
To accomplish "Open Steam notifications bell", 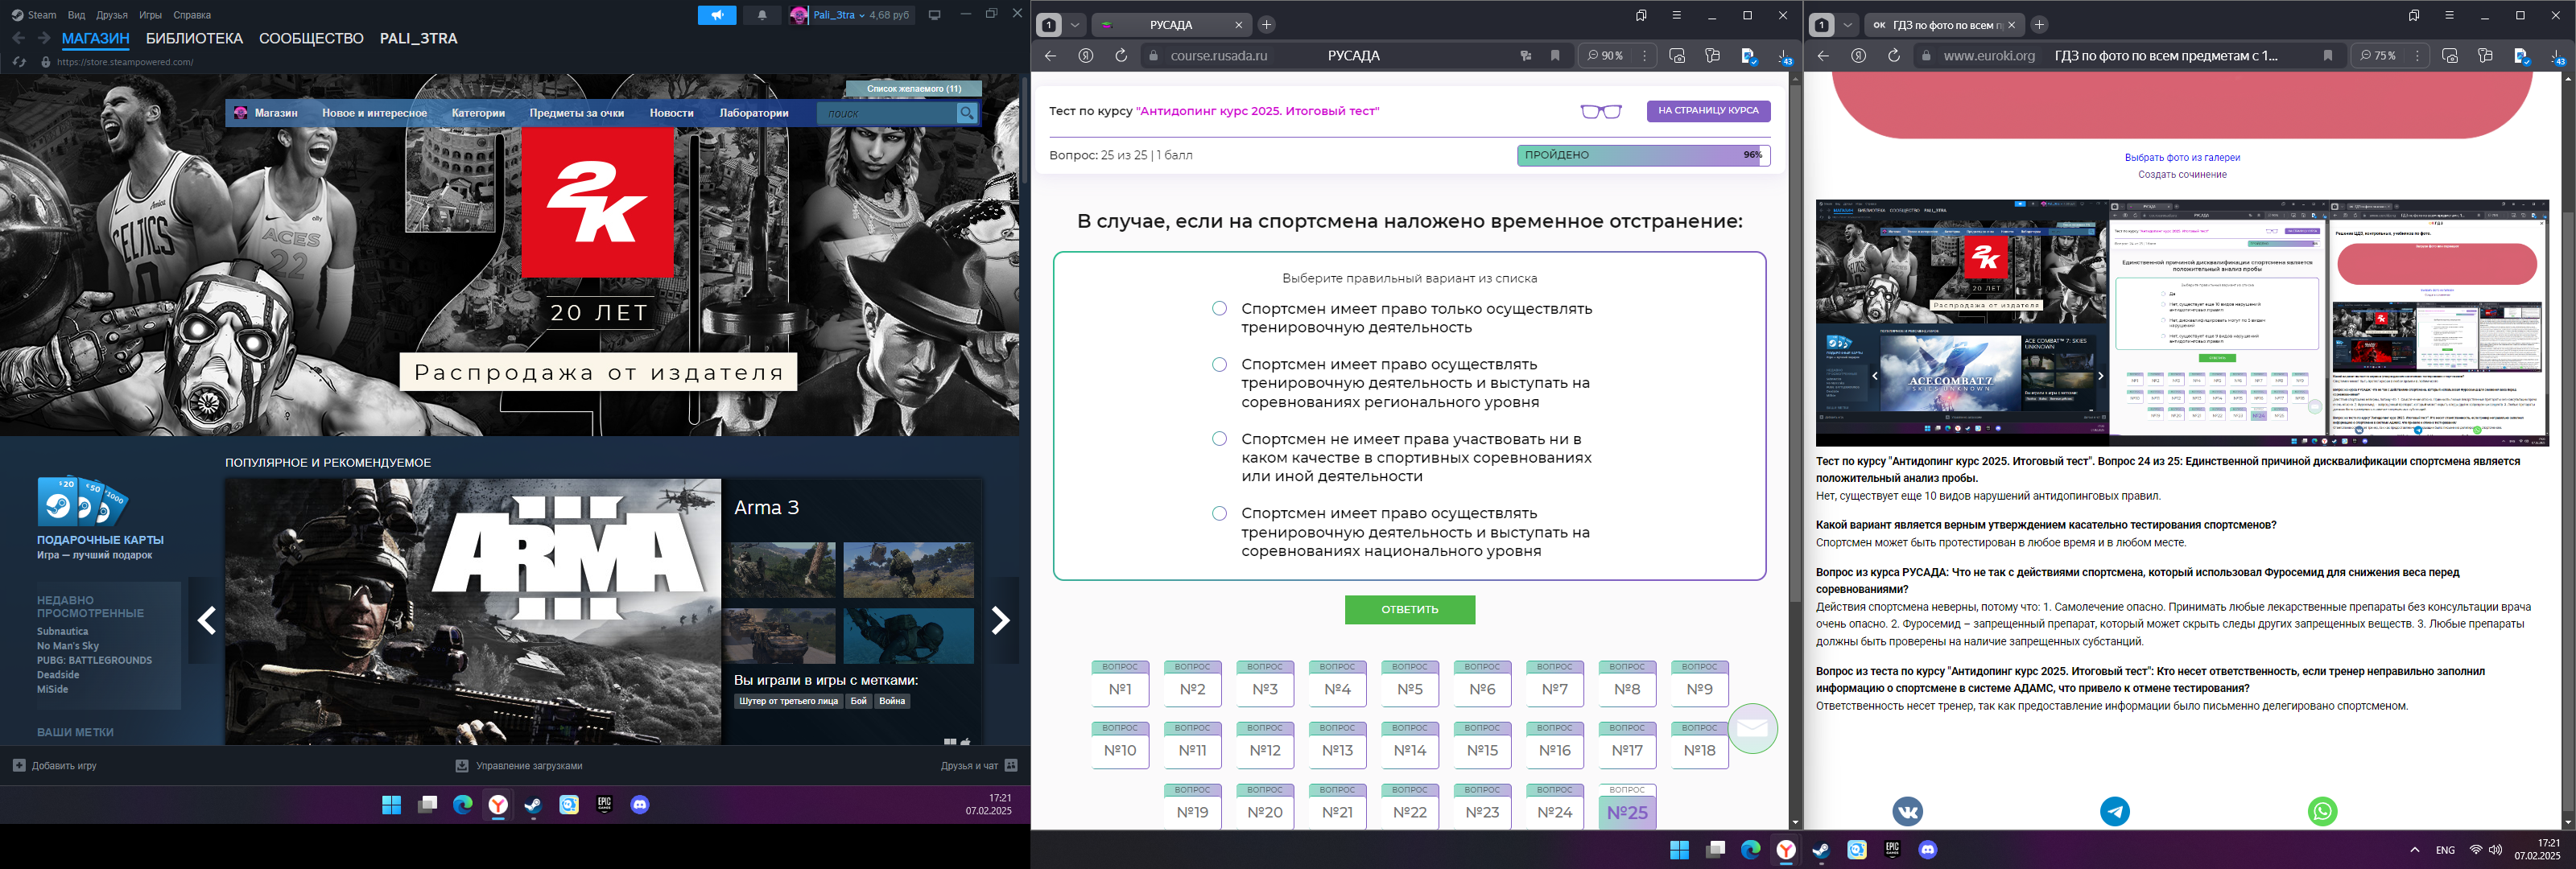I will [x=762, y=15].
